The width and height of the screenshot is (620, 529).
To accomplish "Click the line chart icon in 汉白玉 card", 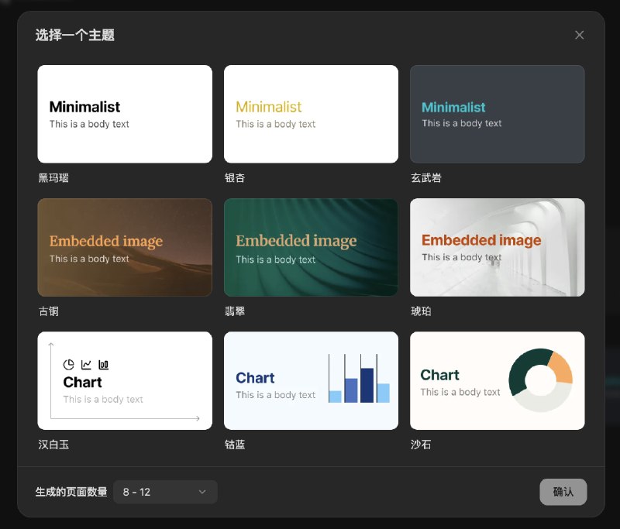I will tap(86, 364).
